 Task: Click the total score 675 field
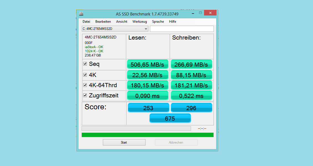170,118
